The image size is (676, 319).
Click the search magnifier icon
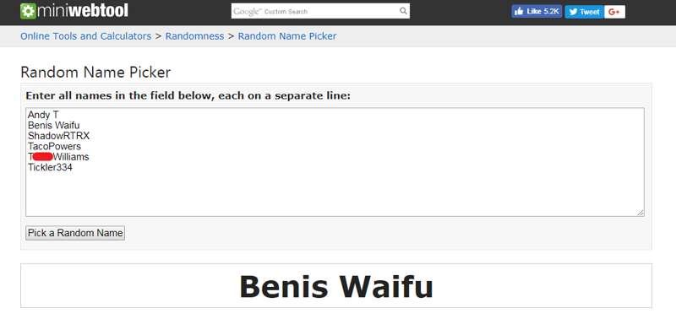(403, 11)
